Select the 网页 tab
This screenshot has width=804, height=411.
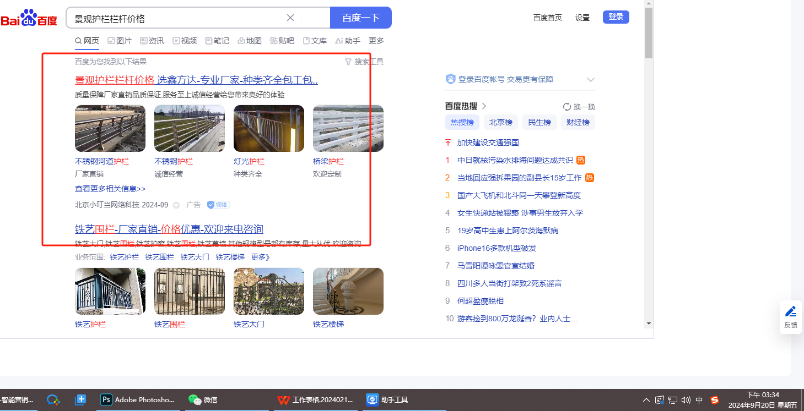[87, 41]
